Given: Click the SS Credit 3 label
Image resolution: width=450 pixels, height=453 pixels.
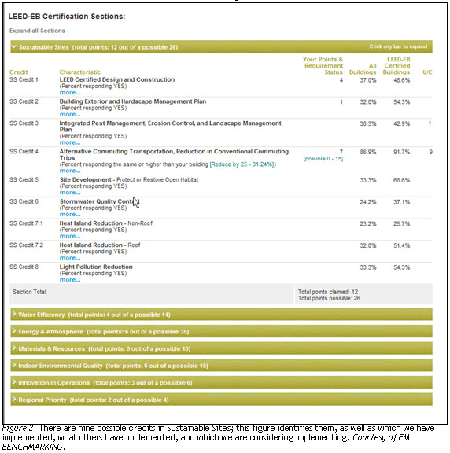Looking at the screenshot, I should click(24, 123).
